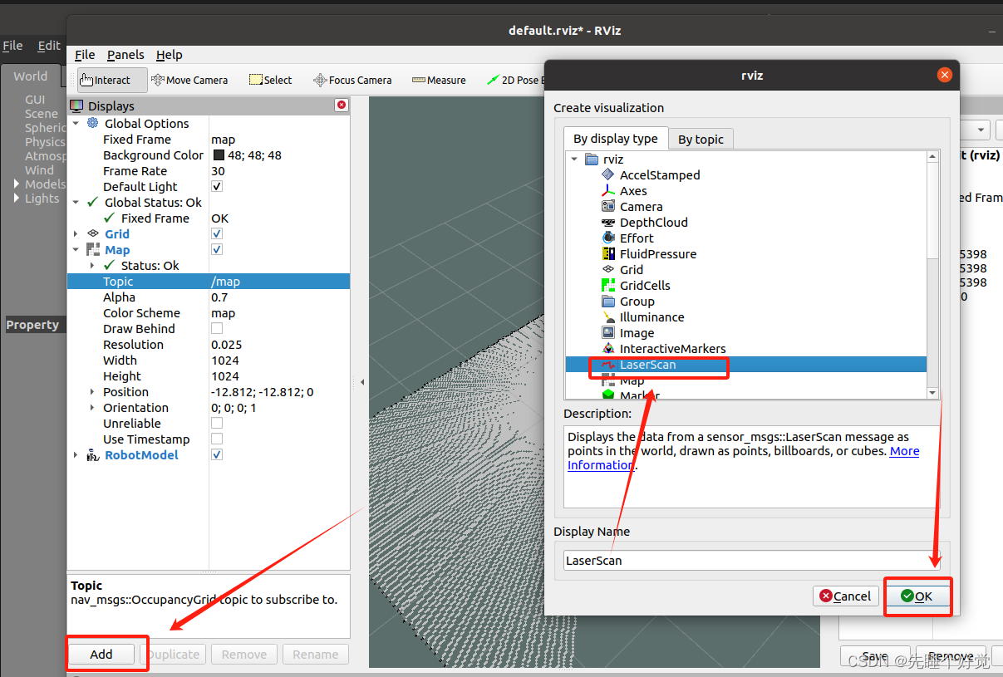Toggle the Default Light checkbox
Image resolution: width=1003 pixels, height=677 pixels.
pos(217,186)
